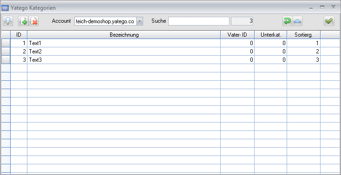Delete the category using the red X icon
341x175 pixels.
pyautogui.click(x=34, y=21)
